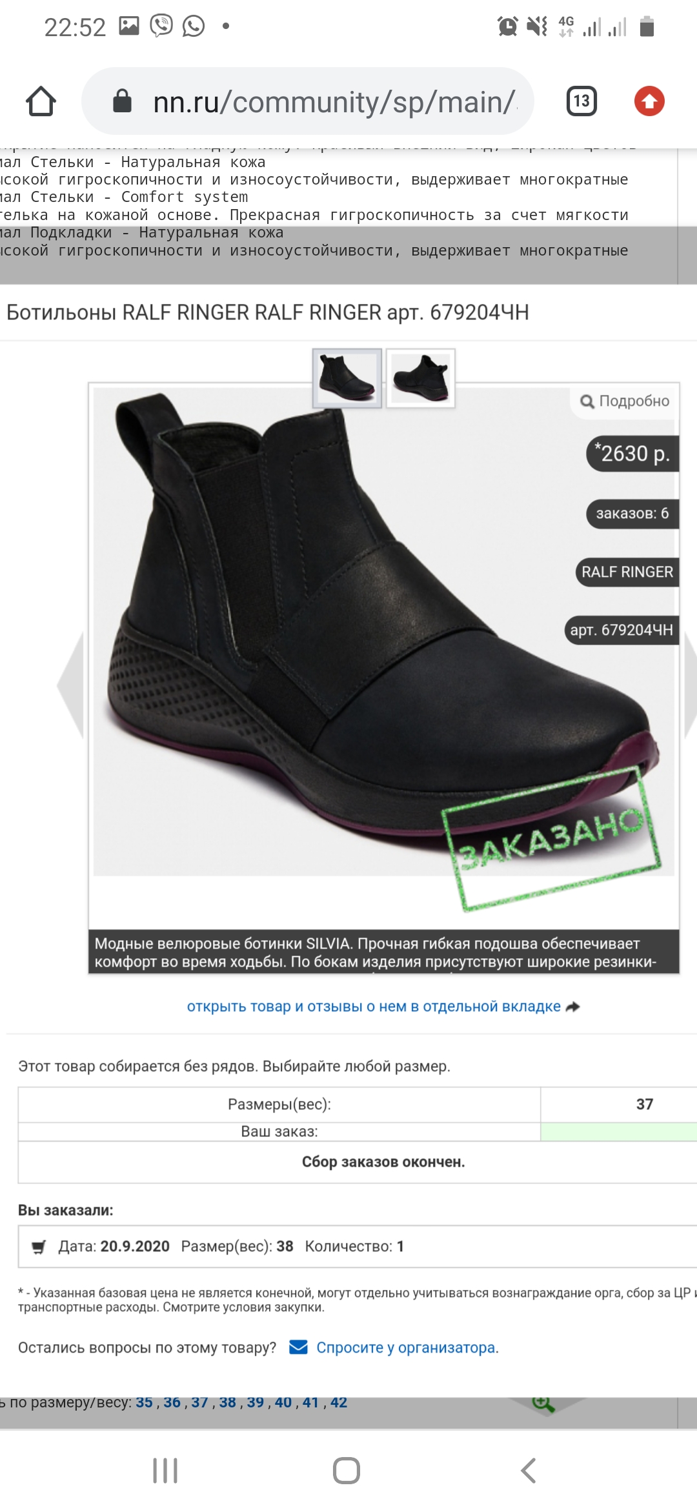Image resolution: width=697 pixels, height=1510 pixels.
Task: Click the Спросите у организатора link
Action: point(407,1348)
